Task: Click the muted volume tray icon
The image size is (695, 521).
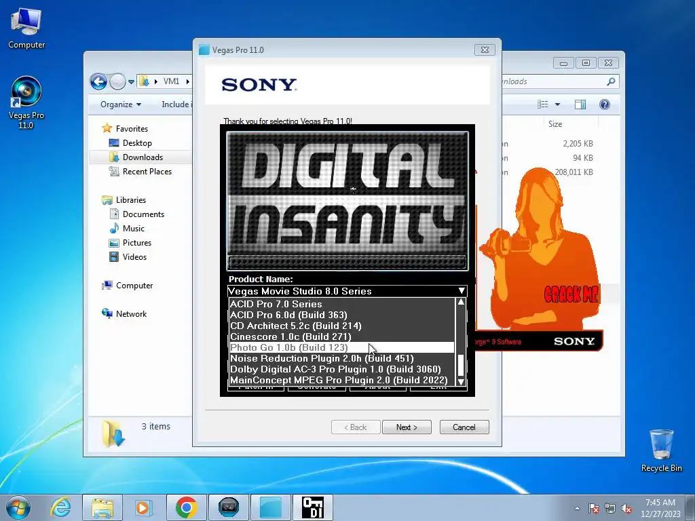Action: pyautogui.click(x=626, y=508)
